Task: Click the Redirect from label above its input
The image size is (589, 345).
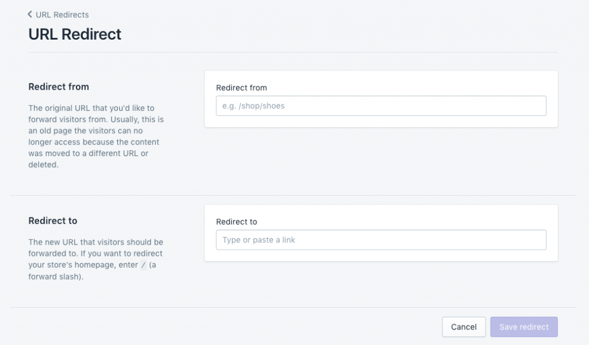Action: 242,88
